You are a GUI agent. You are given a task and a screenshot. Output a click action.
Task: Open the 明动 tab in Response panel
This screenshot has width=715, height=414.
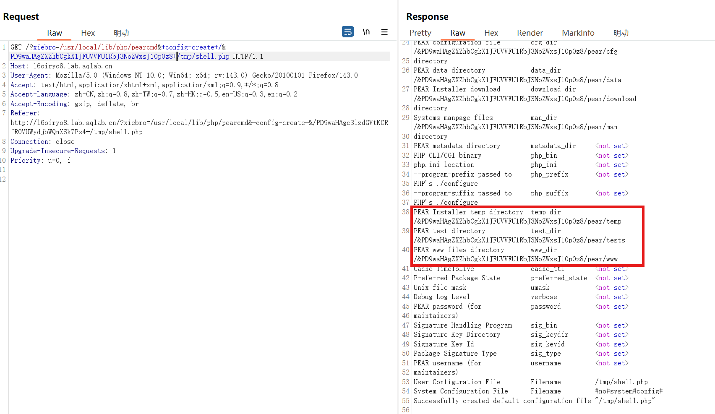621,33
